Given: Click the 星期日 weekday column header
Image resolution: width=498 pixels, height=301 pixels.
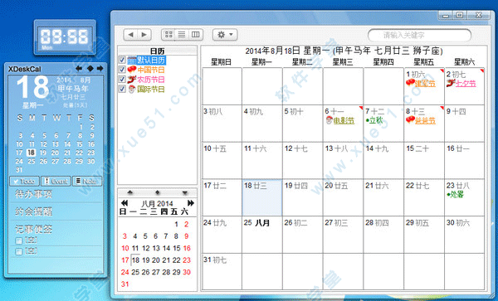Looking at the screenshot, I should [222, 62].
